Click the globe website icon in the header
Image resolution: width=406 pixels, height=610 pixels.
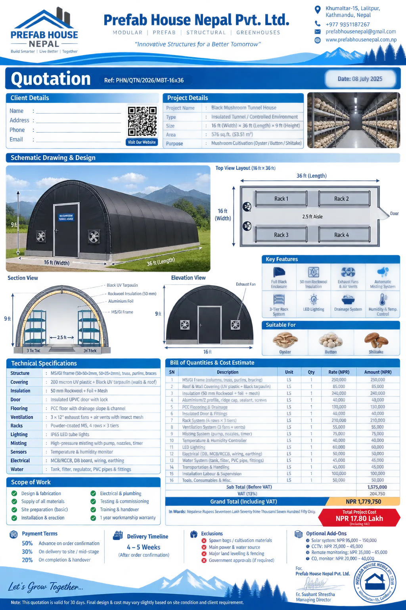point(318,40)
